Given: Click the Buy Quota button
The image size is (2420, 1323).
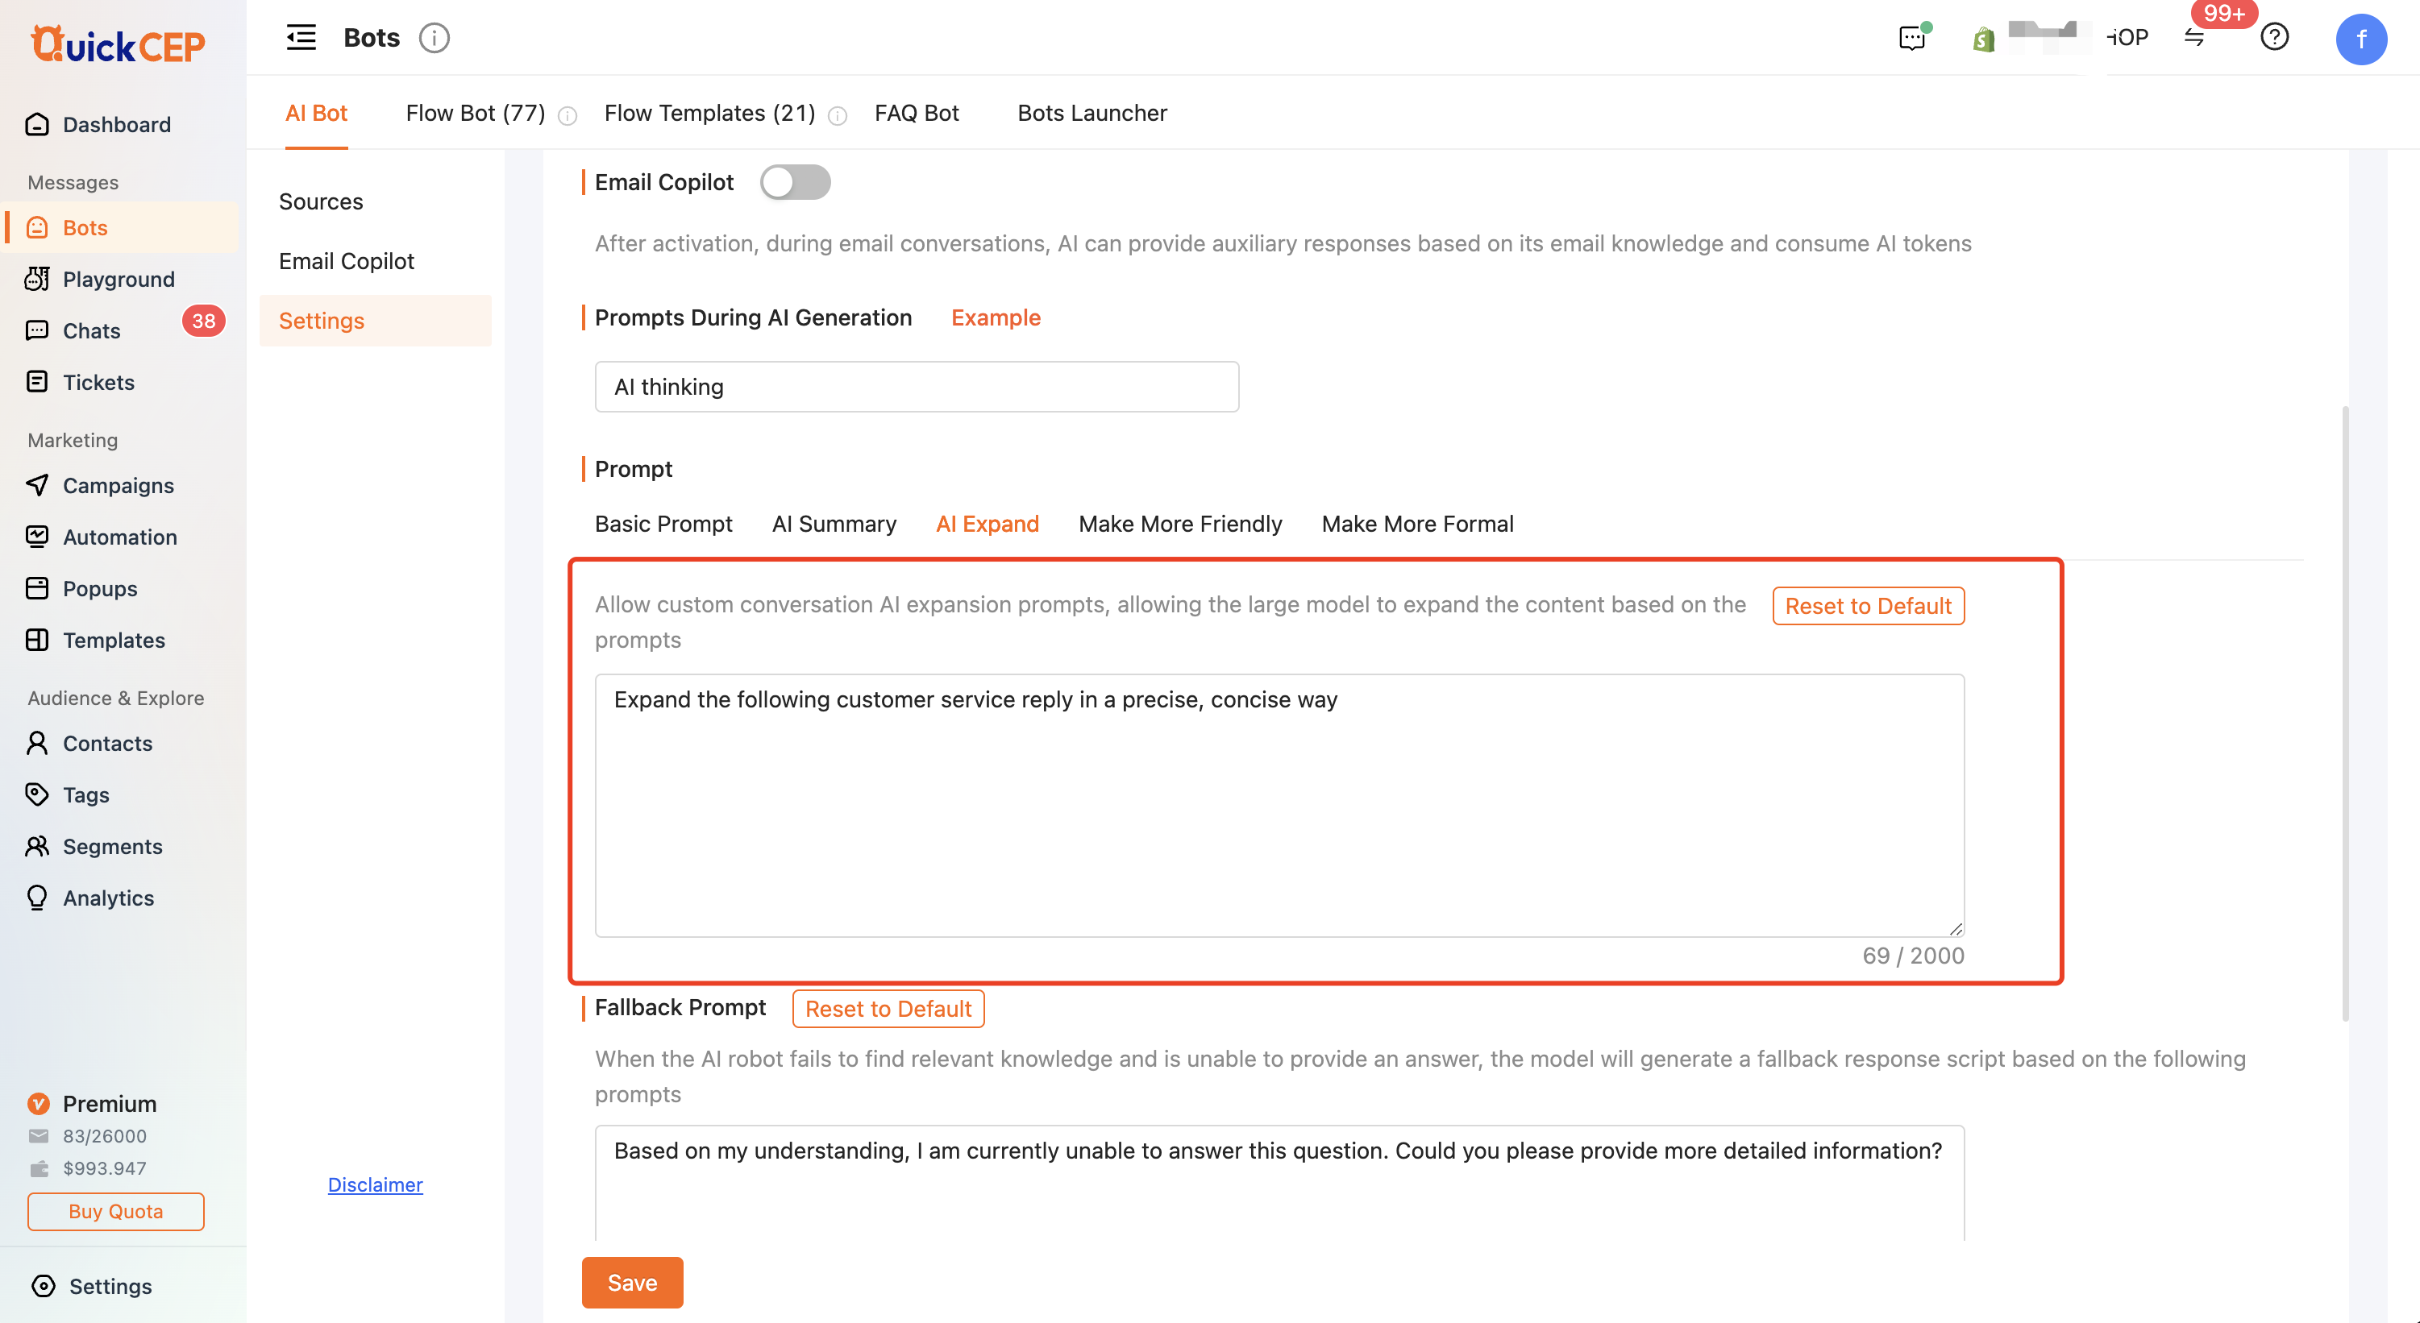Looking at the screenshot, I should (x=115, y=1211).
